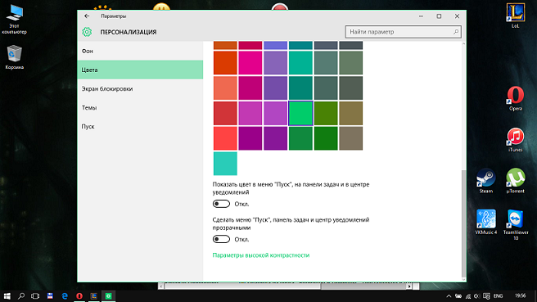This screenshot has height=302, width=537.
Task: Open Task View on the taskbar
Action: click(x=35, y=295)
